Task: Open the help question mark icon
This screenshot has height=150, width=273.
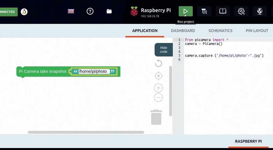Action: click(90, 11)
